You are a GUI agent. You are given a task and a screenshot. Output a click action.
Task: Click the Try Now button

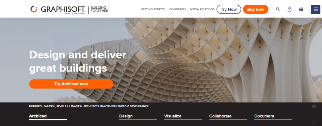[229, 9]
